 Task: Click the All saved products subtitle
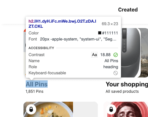click(x=122, y=91)
